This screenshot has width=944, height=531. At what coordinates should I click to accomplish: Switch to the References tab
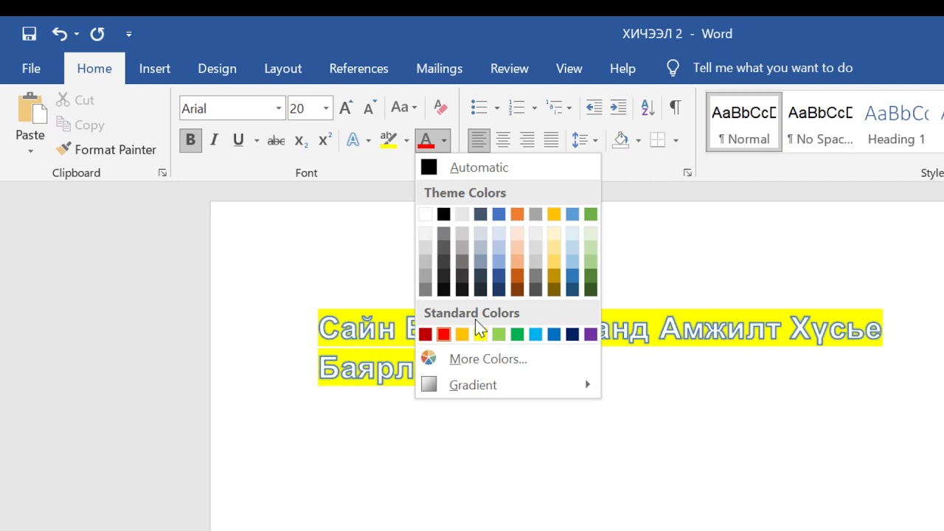(358, 69)
